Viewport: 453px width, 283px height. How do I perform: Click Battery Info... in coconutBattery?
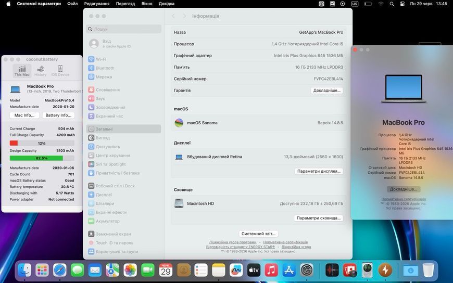(x=58, y=115)
